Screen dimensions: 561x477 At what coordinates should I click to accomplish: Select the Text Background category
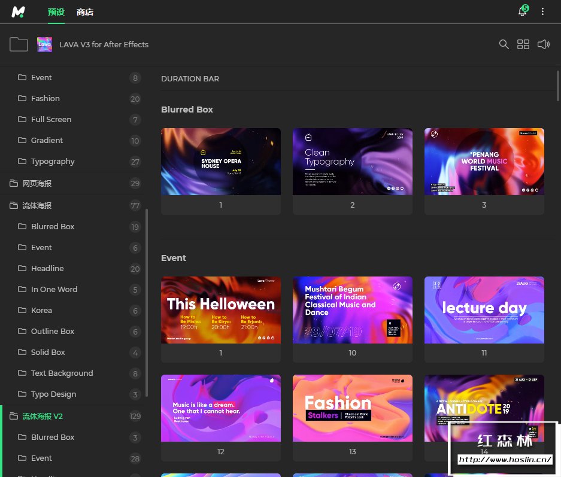[62, 373]
